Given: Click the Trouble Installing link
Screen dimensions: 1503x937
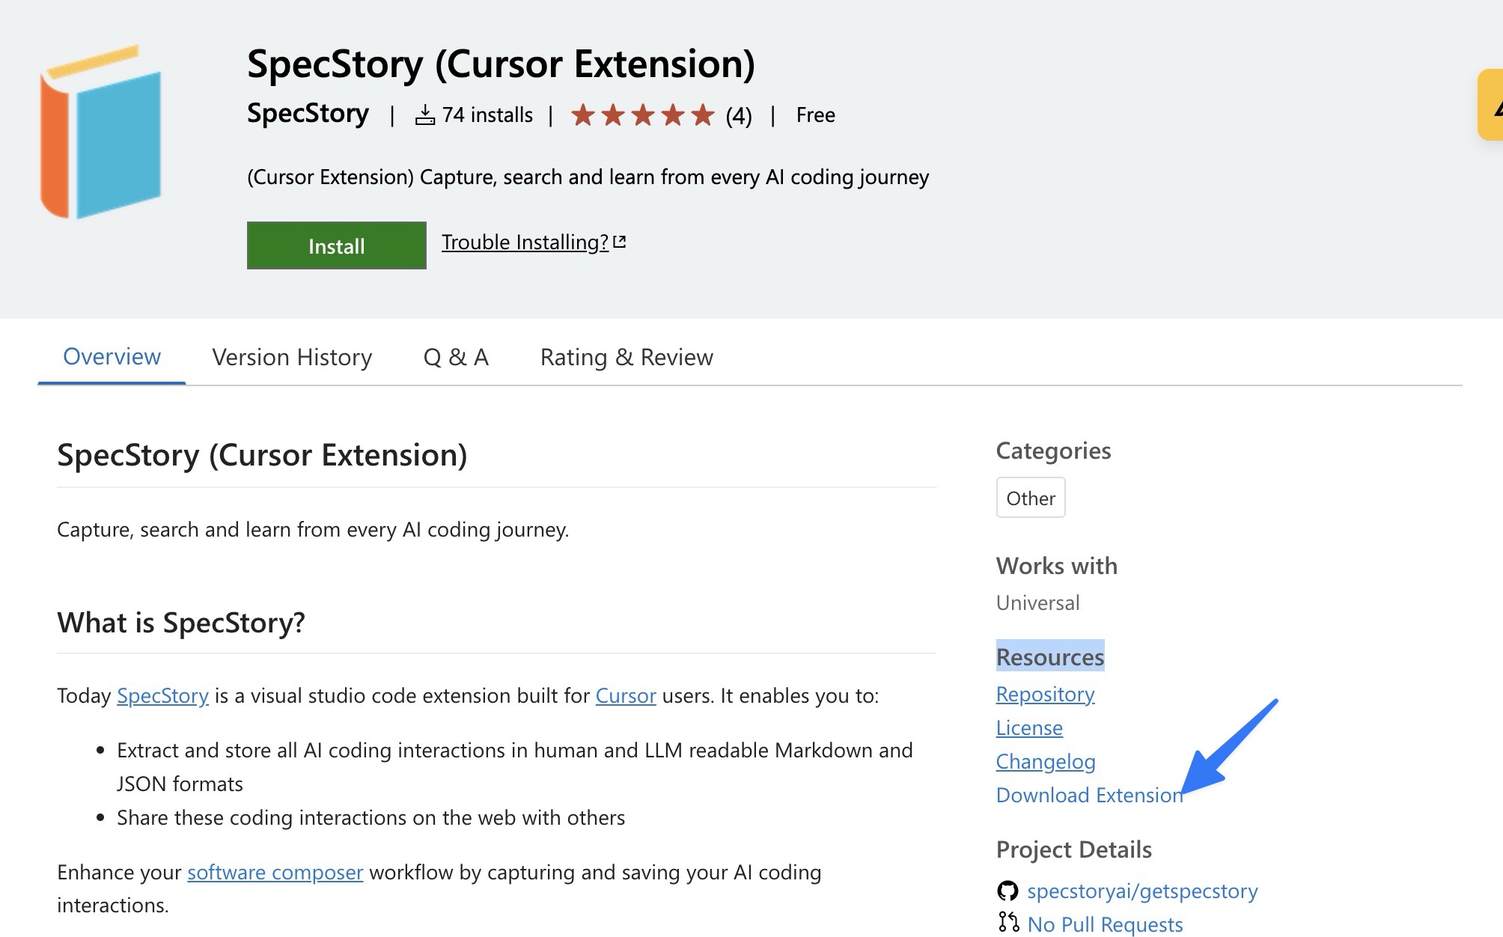Looking at the screenshot, I should [532, 241].
